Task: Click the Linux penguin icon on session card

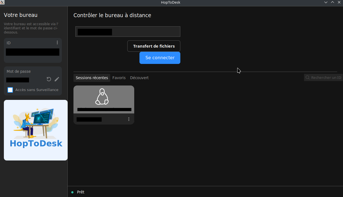Action: pyautogui.click(x=102, y=97)
